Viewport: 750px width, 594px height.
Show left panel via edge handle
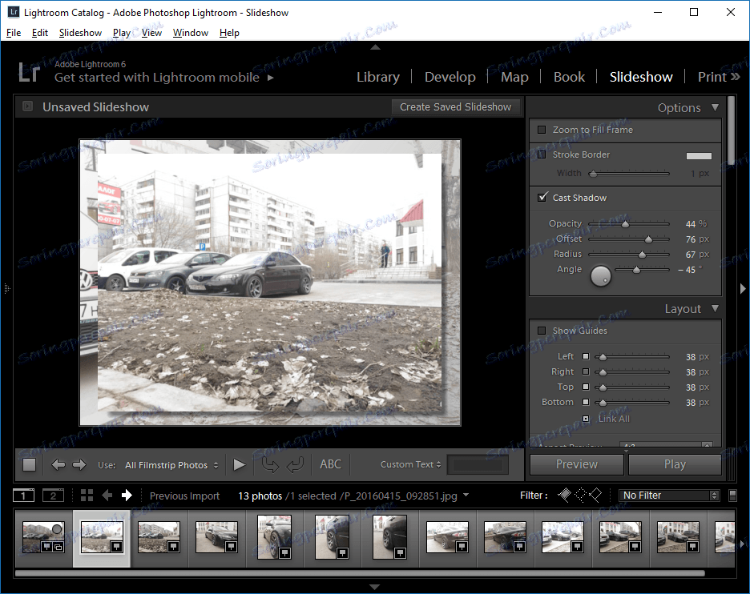click(x=6, y=289)
